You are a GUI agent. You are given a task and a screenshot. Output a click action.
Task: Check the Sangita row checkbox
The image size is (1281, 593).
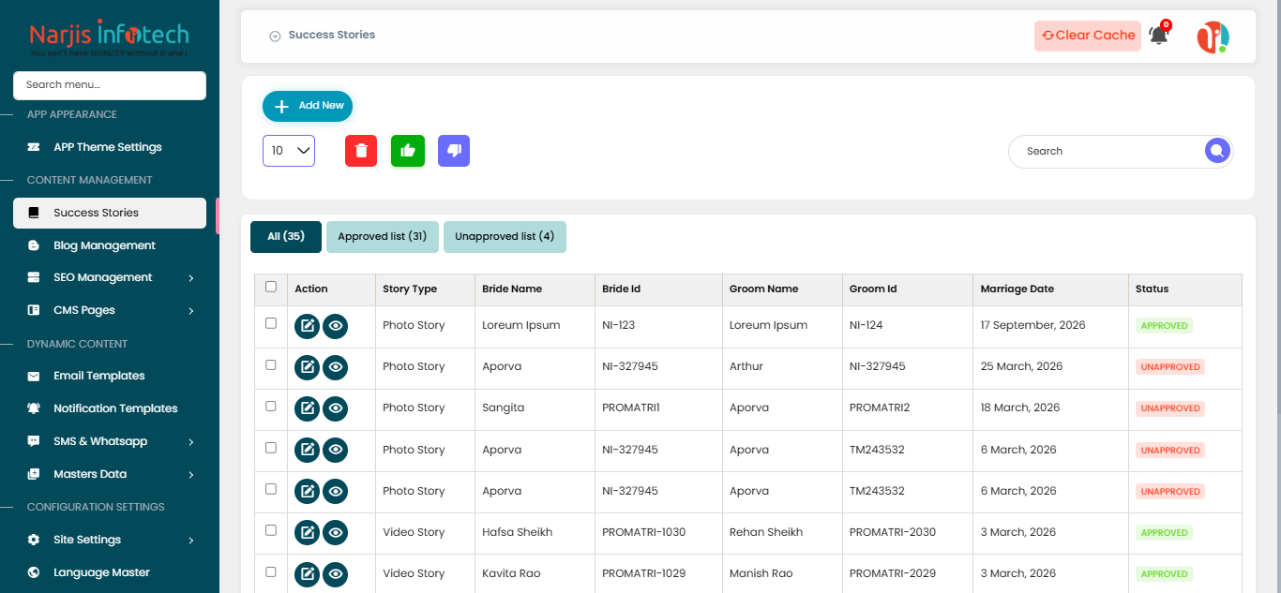(x=271, y=406)
